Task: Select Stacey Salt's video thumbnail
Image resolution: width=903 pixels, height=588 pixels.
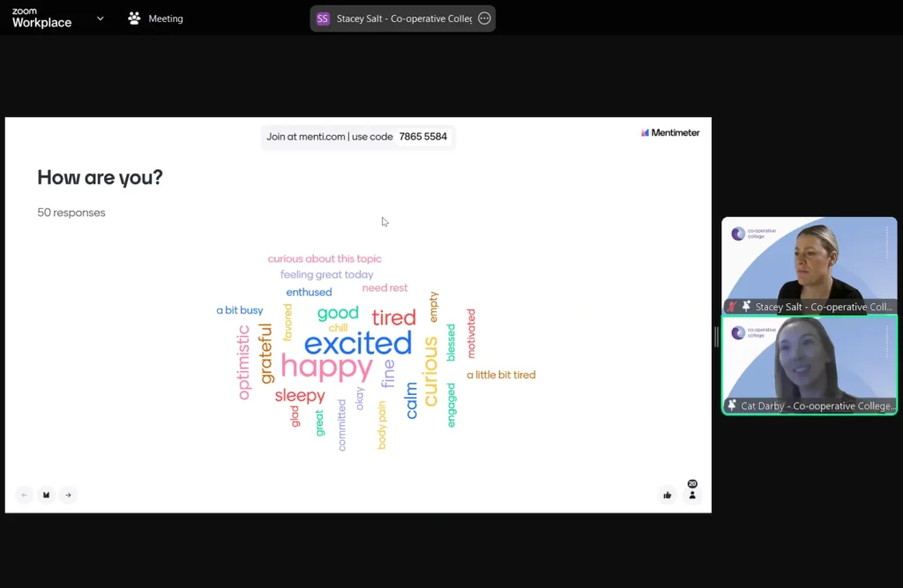Action: click(809, 260)
